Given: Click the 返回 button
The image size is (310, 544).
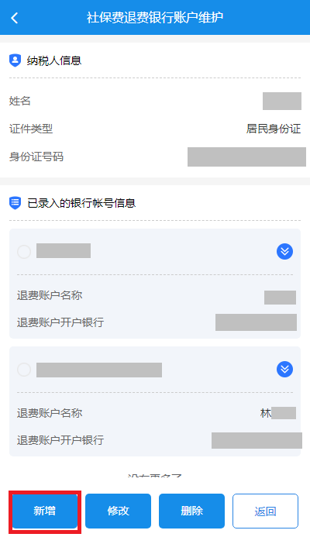Looking at the screenshot, I should 265,511.
